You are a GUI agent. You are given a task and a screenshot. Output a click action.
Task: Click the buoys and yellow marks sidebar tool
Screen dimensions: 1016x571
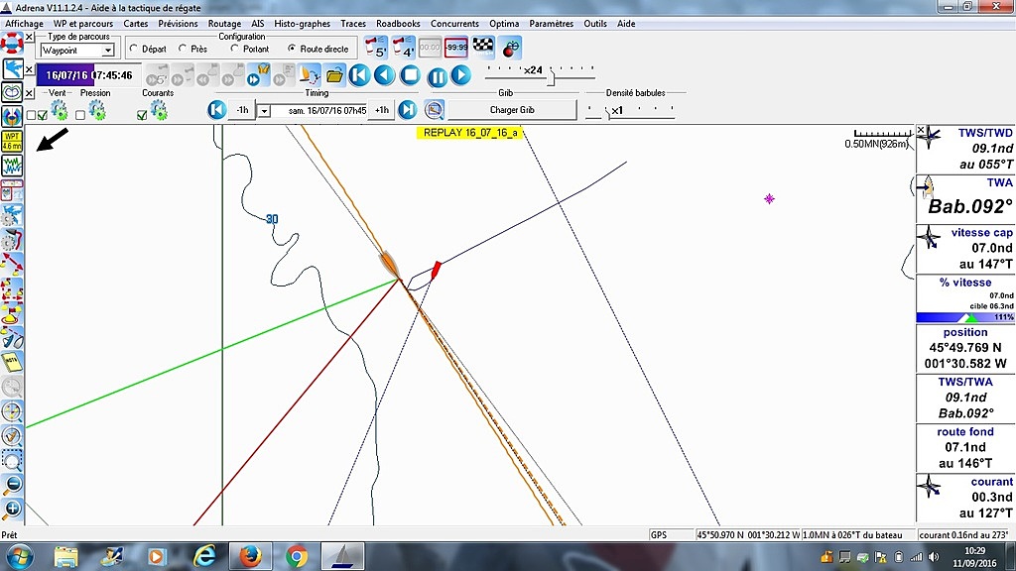click(12, 288)
